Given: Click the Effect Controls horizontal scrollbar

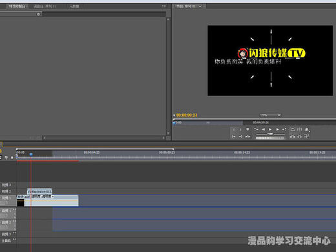Looking at the screenshot, I should point(104,138).
